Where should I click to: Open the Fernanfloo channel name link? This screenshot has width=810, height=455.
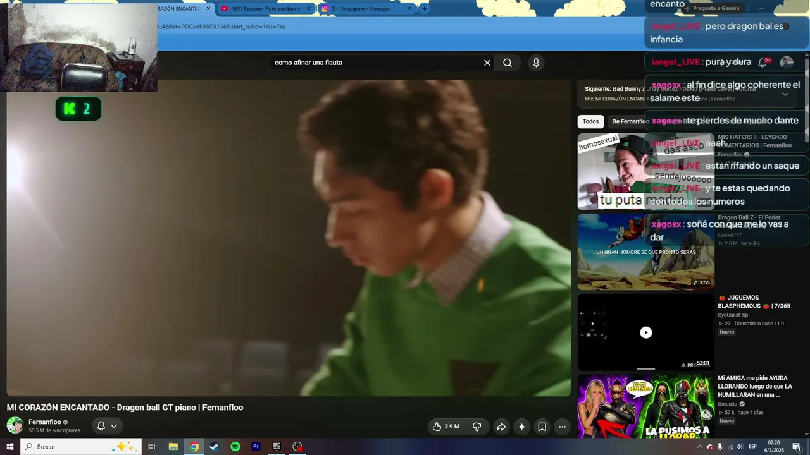point(45,422)
